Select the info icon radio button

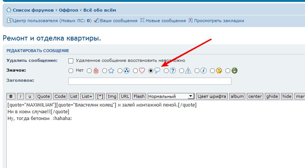click(x=197, y=71)
